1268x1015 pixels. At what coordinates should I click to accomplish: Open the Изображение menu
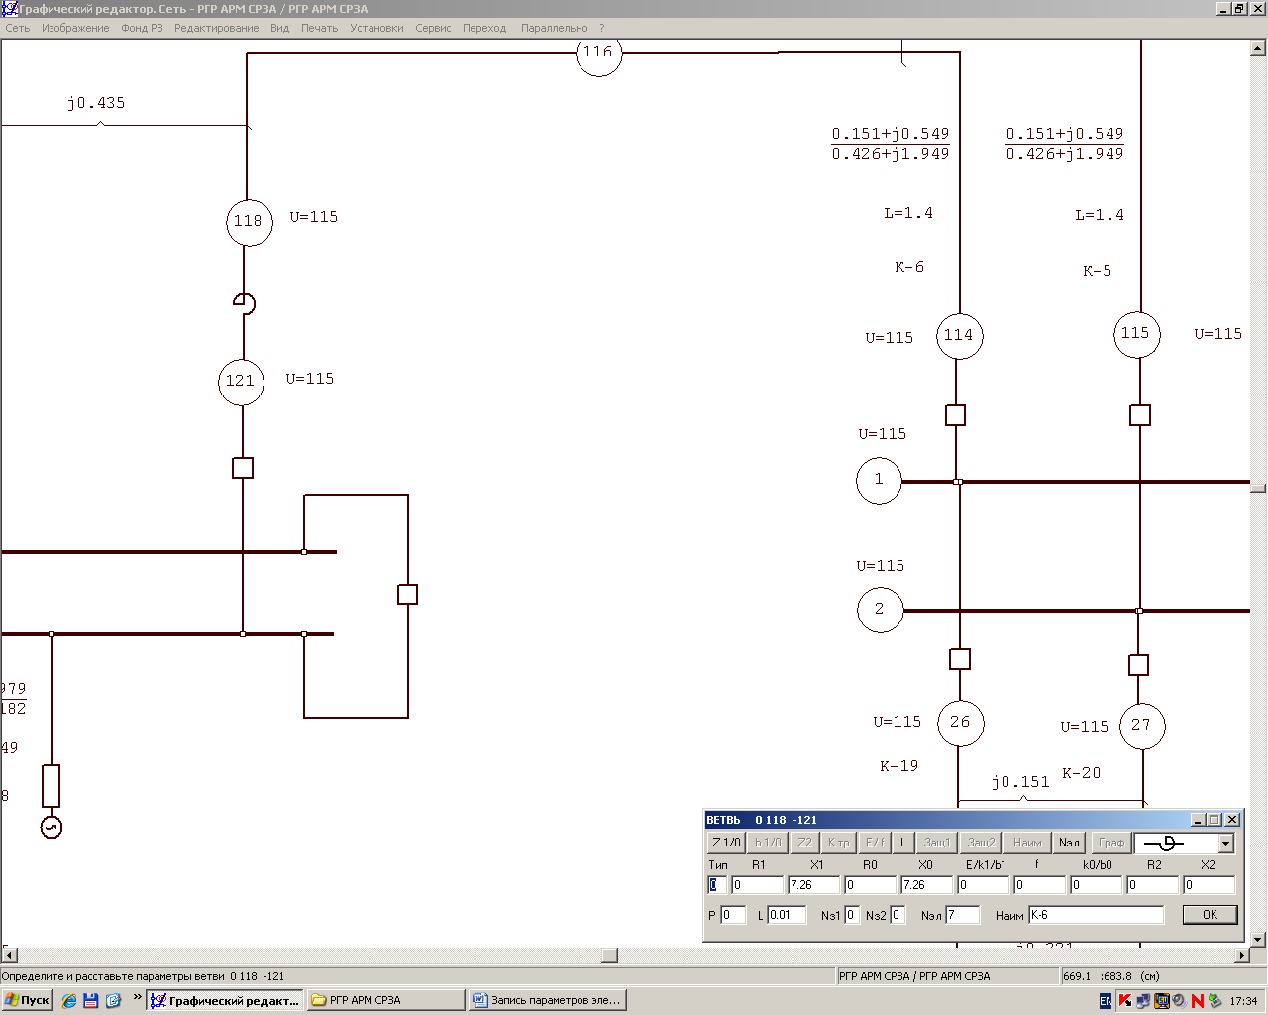pos(75,28)
